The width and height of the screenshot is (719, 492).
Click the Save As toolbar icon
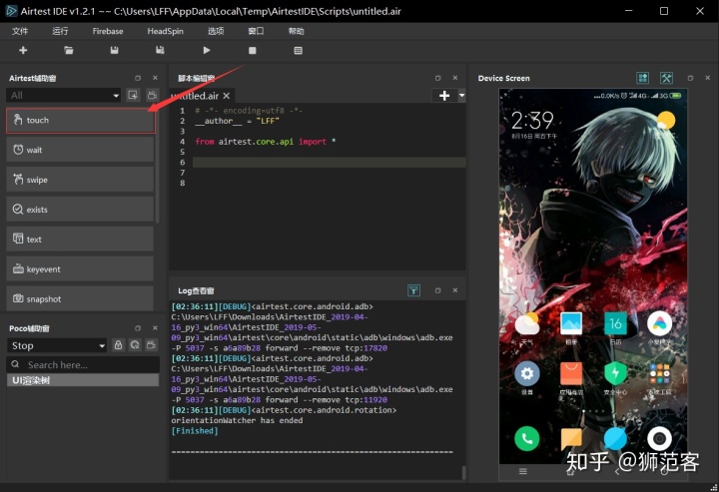pyautogui.click(x=160, y=50)
